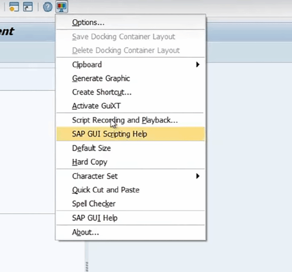Expand the Clipboard submenu
The width and height of the screenshot is (292, 272).
click(130, 65)
